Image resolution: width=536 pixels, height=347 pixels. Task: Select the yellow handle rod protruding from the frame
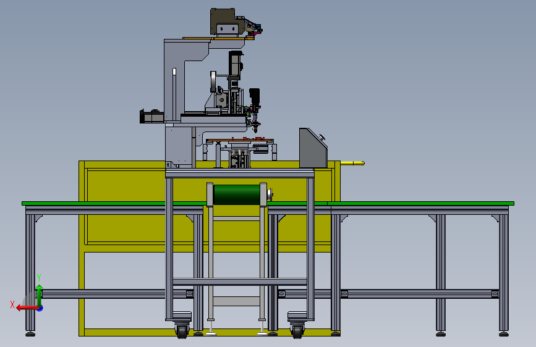[352, 163]
